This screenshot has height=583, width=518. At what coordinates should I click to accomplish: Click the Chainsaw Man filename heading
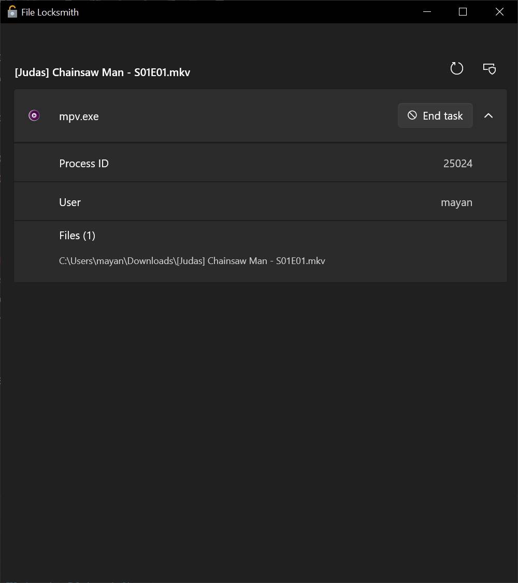[103, 72]
